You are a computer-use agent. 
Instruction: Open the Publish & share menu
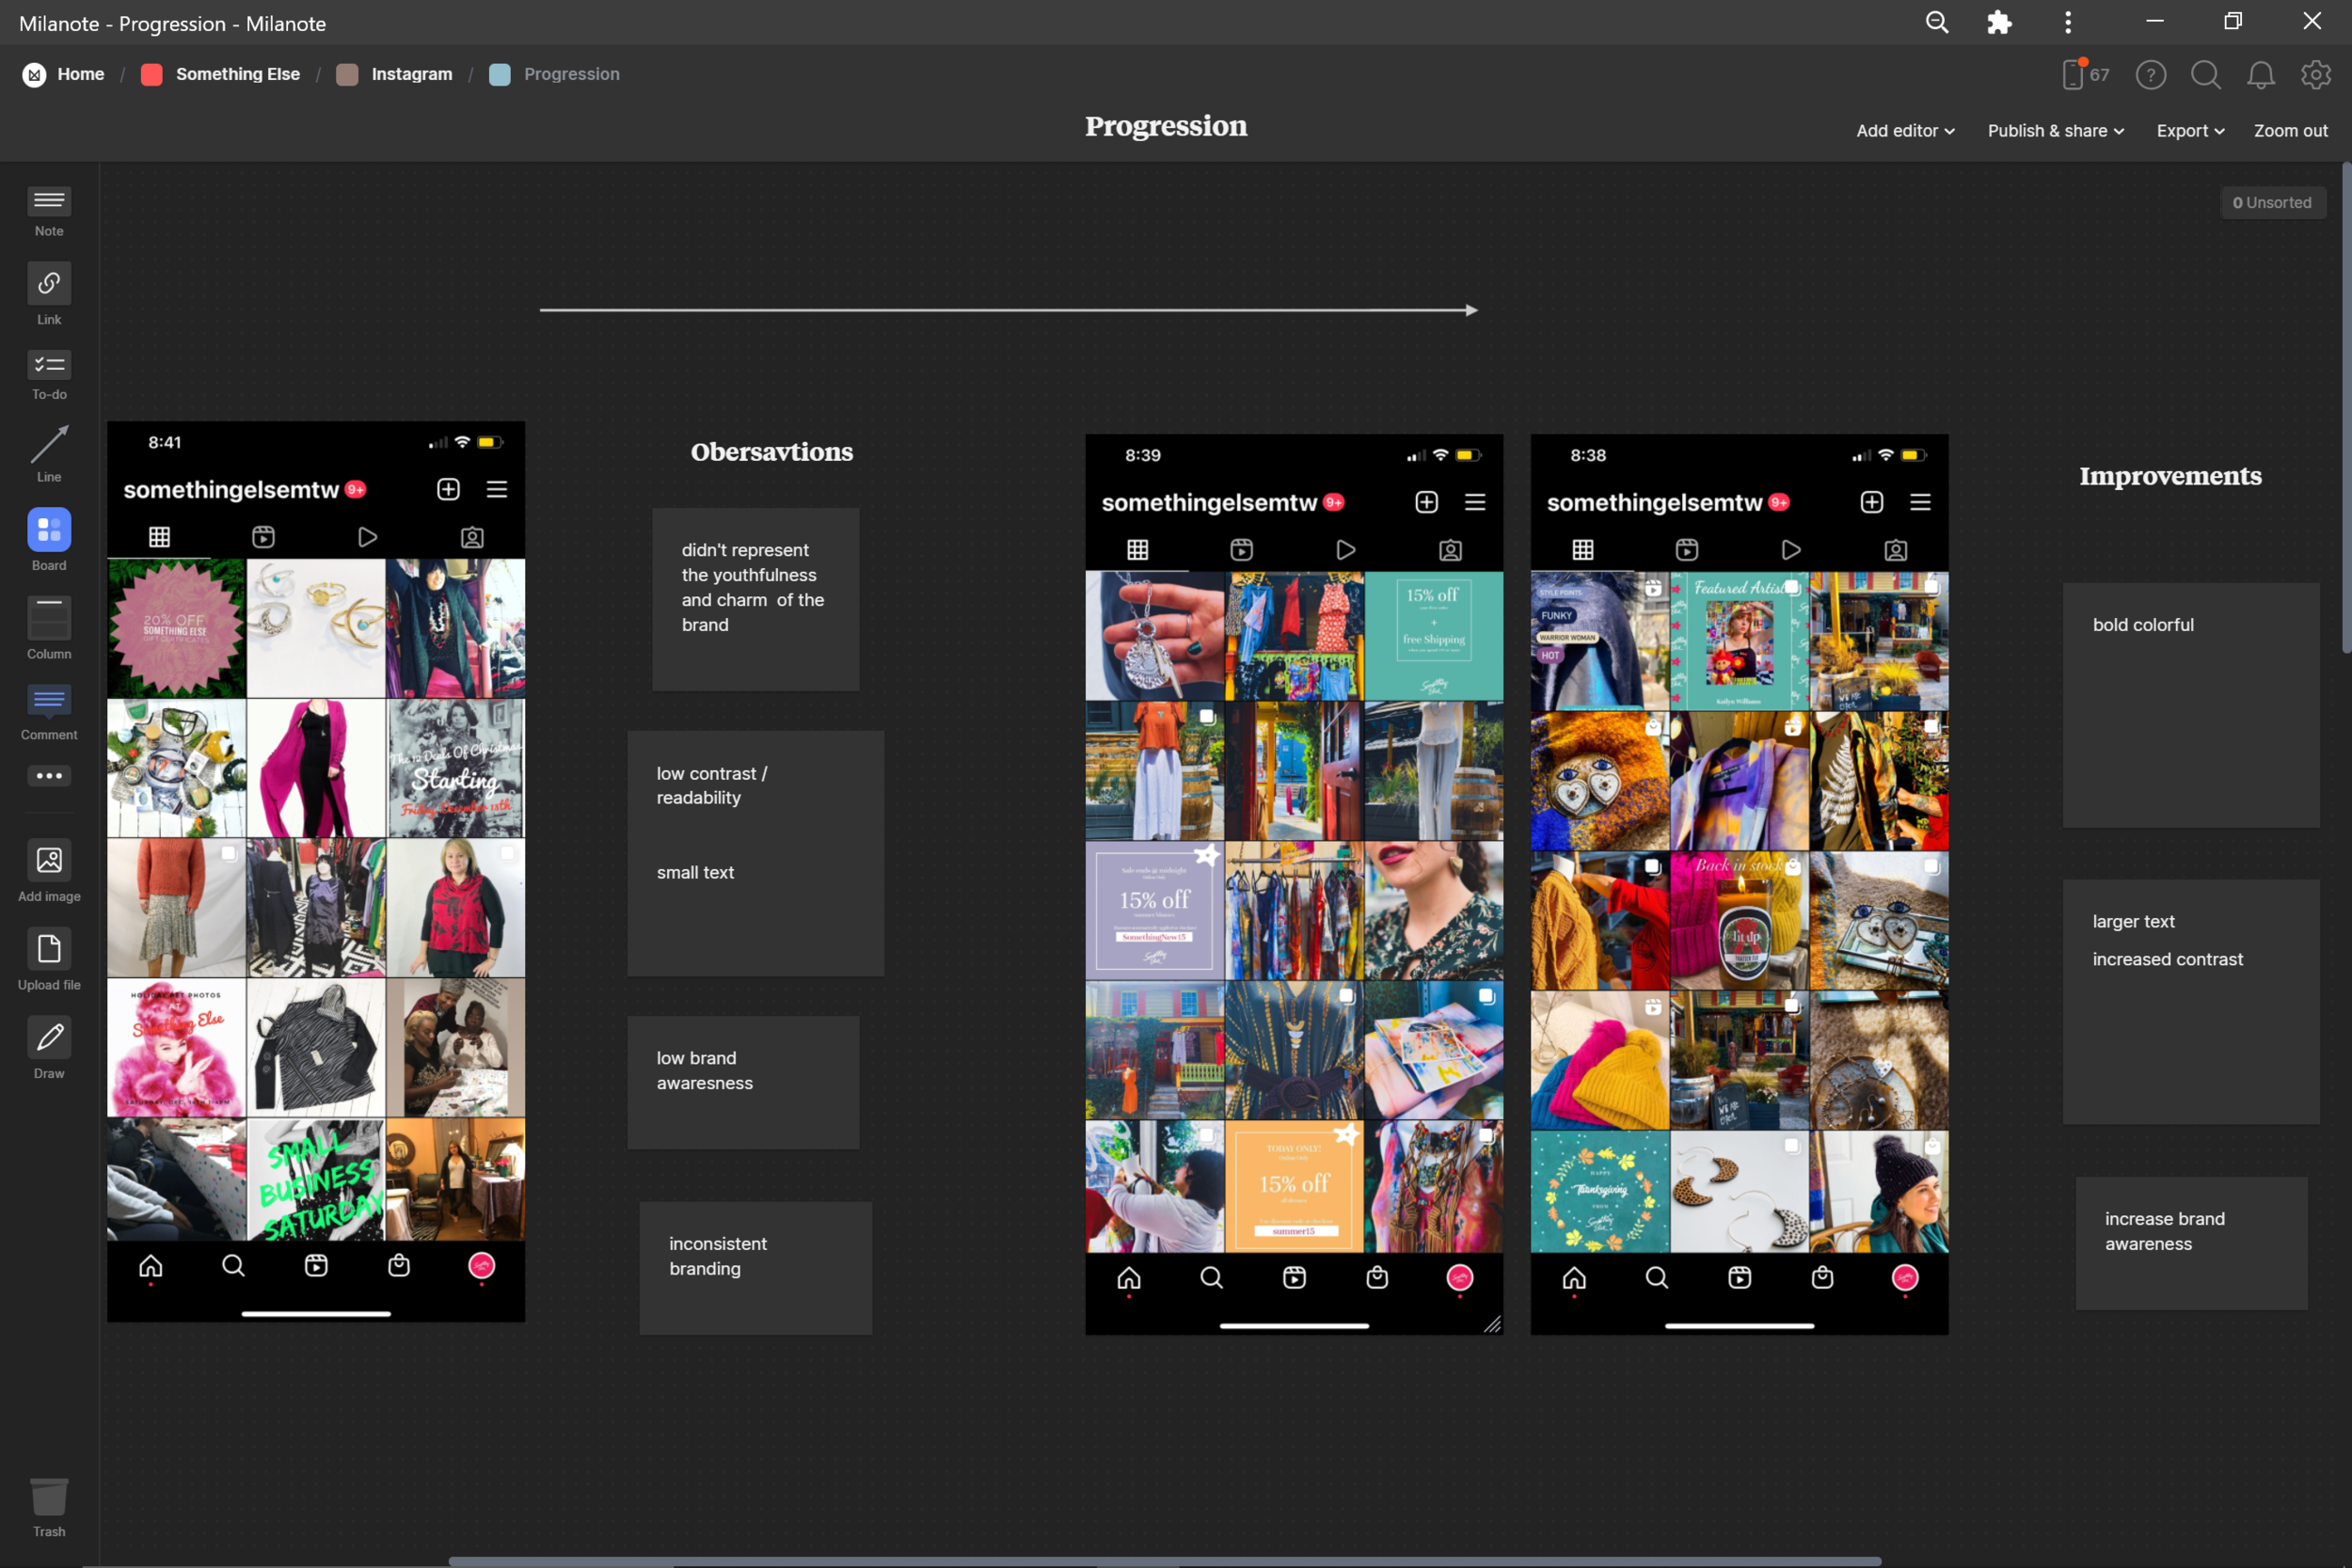[2055, 131]
